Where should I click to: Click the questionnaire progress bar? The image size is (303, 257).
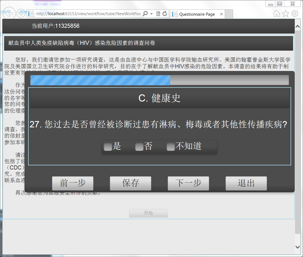159,80
